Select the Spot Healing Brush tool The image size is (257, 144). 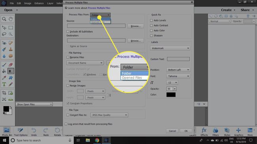(x=11, y=43)
